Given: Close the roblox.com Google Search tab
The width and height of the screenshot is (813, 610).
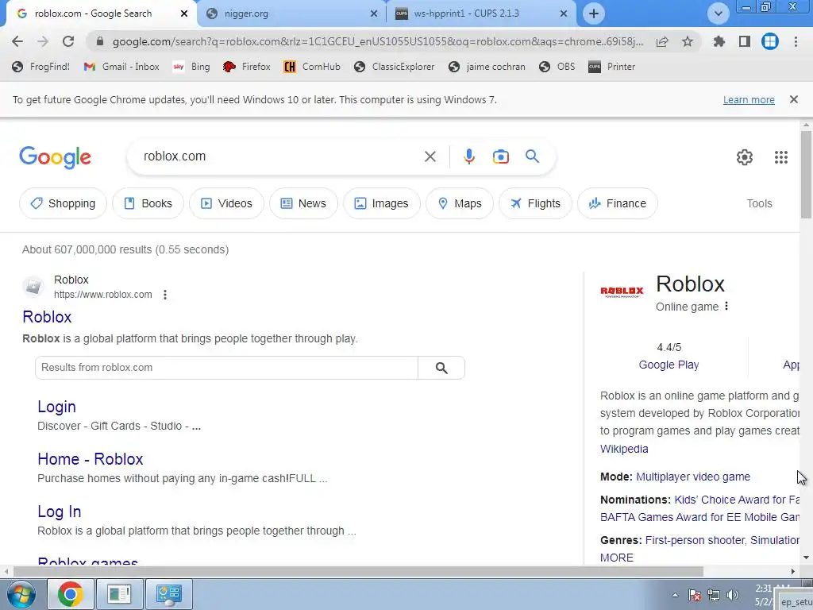Looking at the screenshot, I should (184, 14).
